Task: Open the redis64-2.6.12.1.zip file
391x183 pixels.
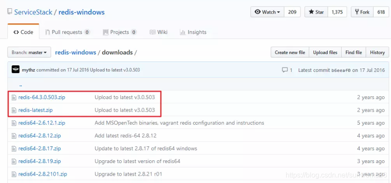Action: (x=42, y=123)
